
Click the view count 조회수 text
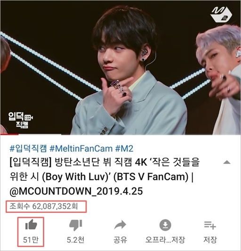(x=44, y=206)
